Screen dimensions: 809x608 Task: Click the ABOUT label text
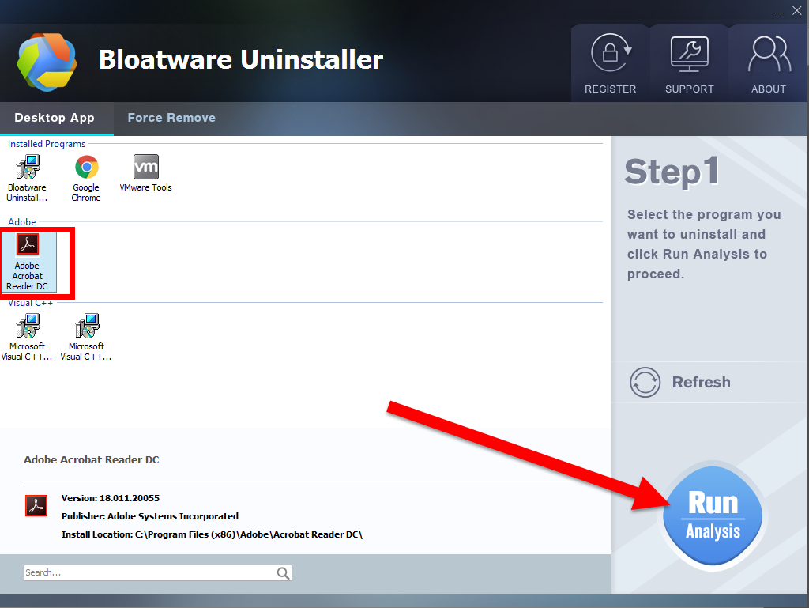(769, 89)
